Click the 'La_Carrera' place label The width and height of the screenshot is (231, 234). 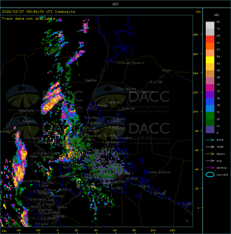[31, 181]
